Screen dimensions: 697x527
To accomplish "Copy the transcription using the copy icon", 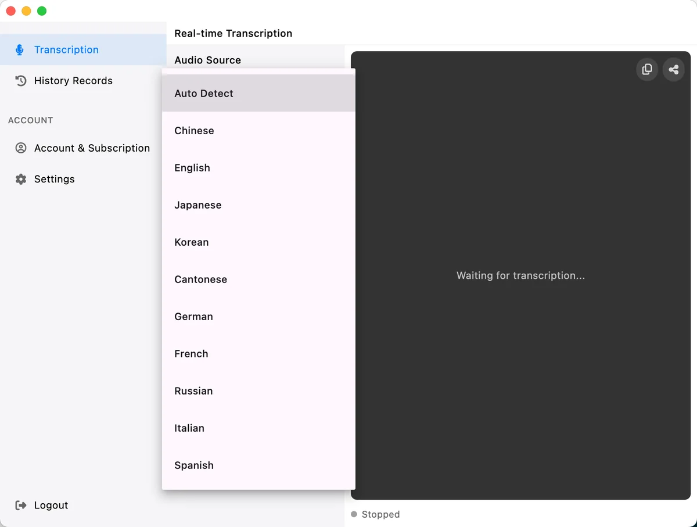I will click(646, 69).
